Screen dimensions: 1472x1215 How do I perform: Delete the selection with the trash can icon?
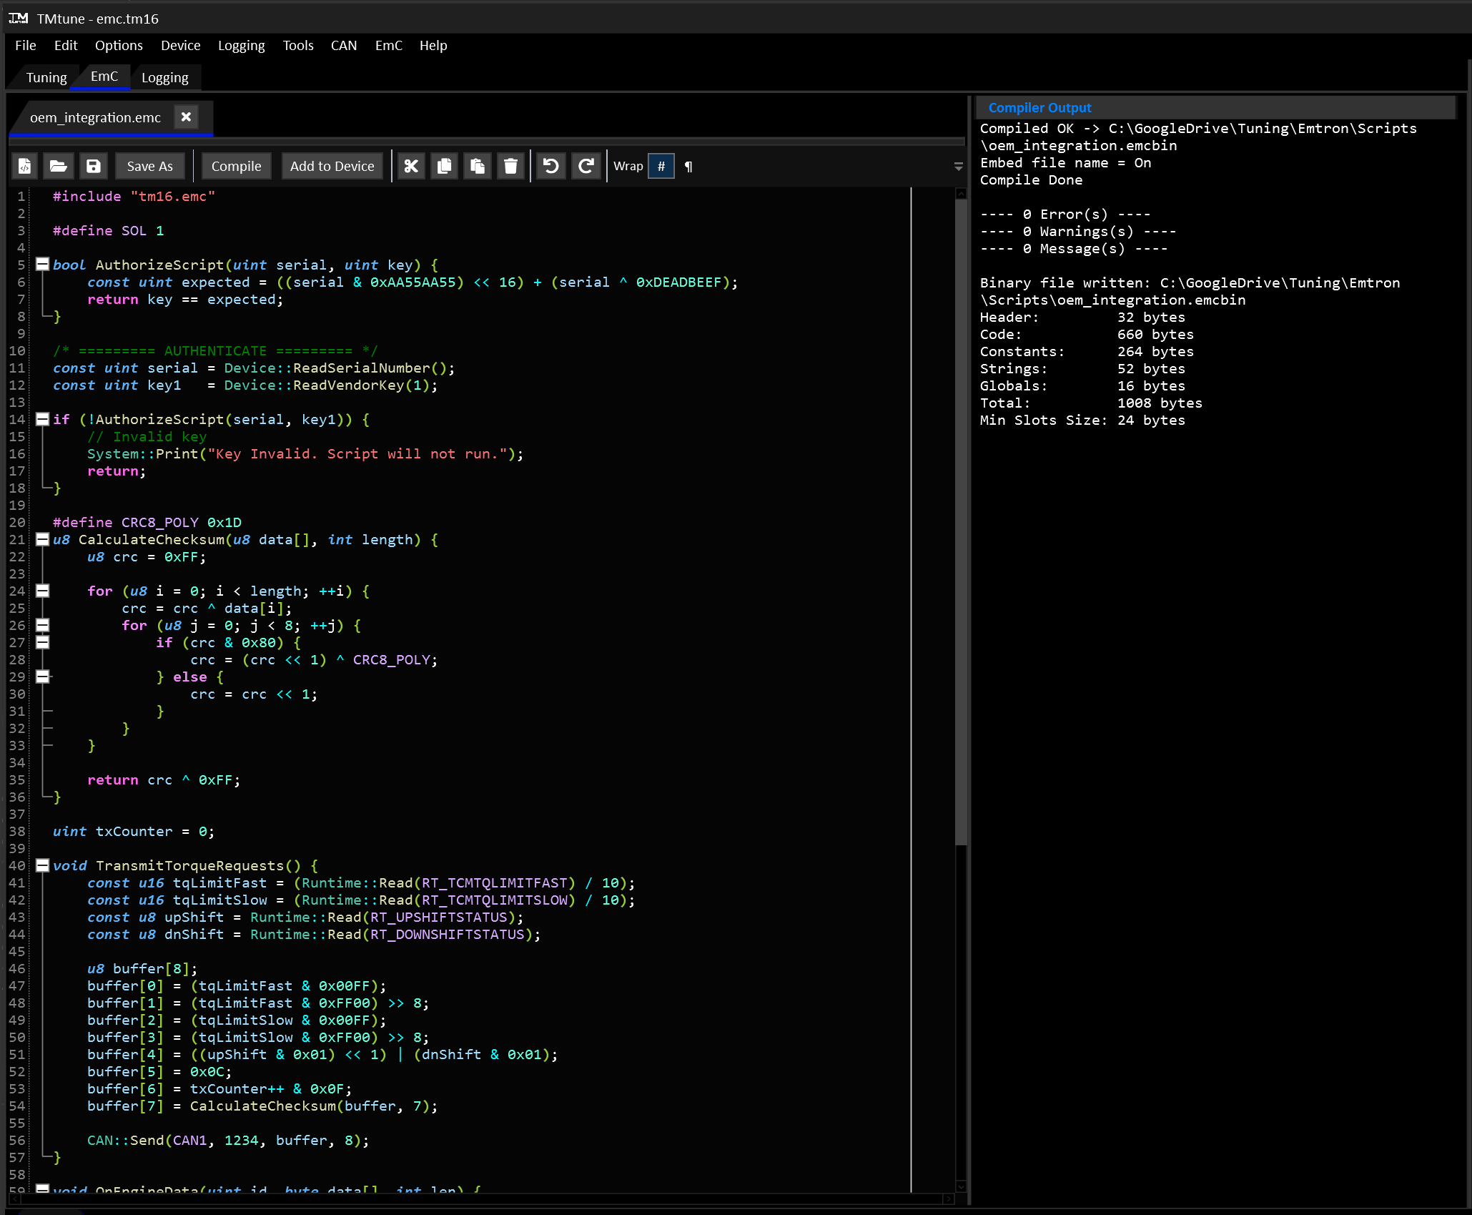coord(510,166)
